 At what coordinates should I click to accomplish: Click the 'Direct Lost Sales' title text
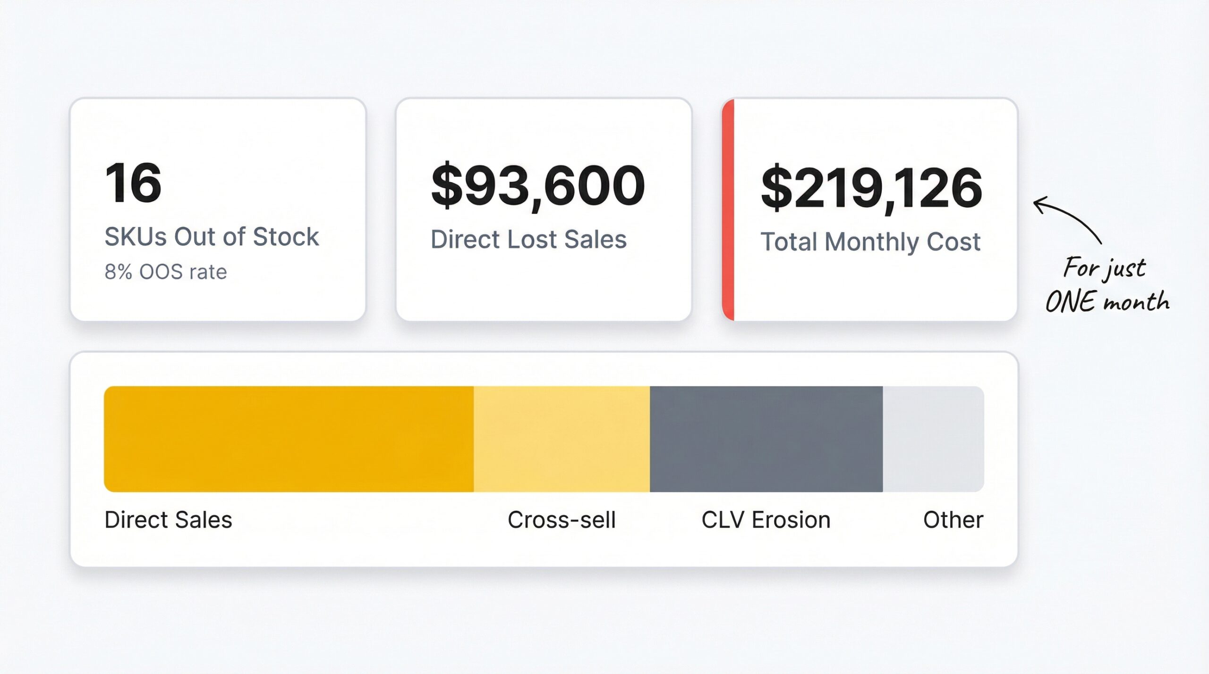click(530, 241)
